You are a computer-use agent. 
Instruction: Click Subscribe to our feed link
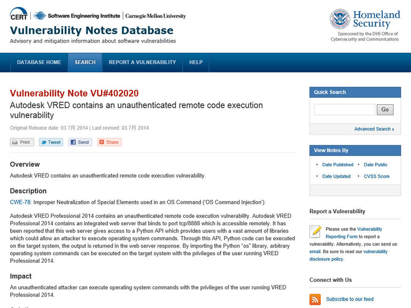(350, 299)
